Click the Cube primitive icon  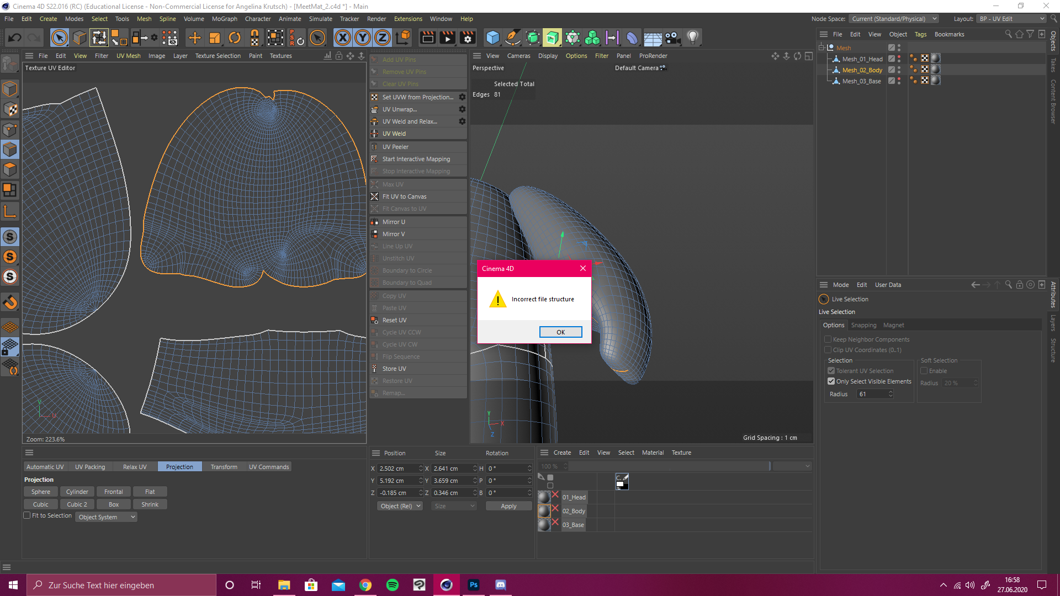(492, 38)
